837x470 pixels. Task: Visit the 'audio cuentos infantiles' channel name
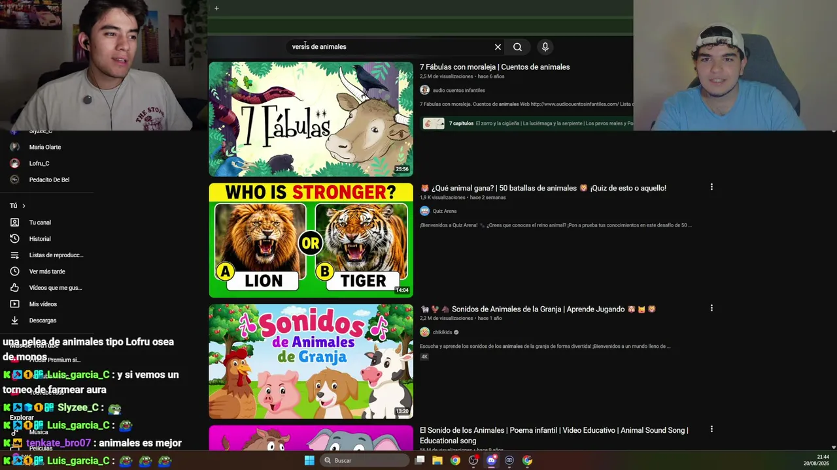point(459,90)
